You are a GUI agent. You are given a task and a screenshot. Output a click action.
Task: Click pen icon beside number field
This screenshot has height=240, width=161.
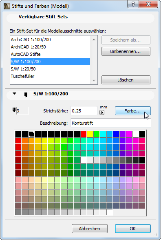tap(14, 110)
